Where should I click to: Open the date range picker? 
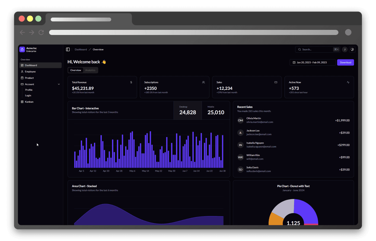[x=313, y=62]
